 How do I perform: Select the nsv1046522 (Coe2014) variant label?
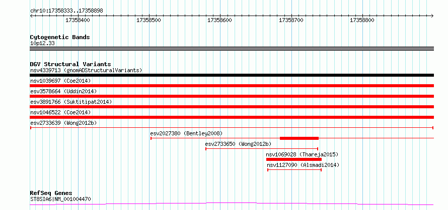click(60, 112)
